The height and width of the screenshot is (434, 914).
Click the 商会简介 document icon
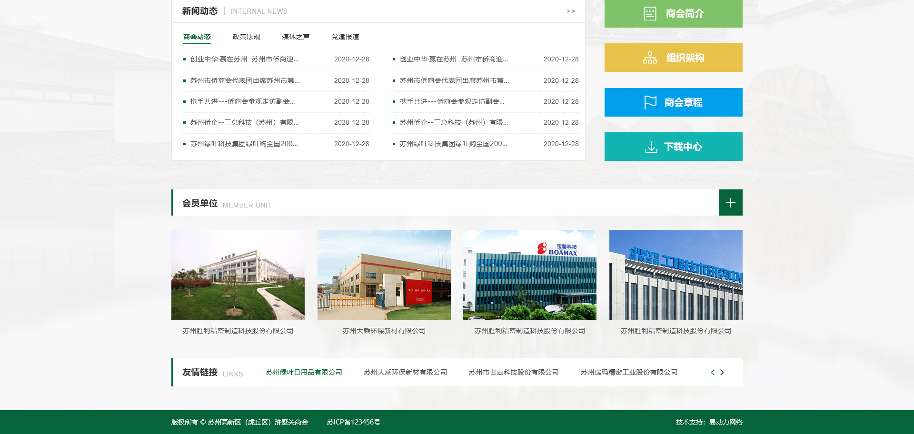coord(650,13)
